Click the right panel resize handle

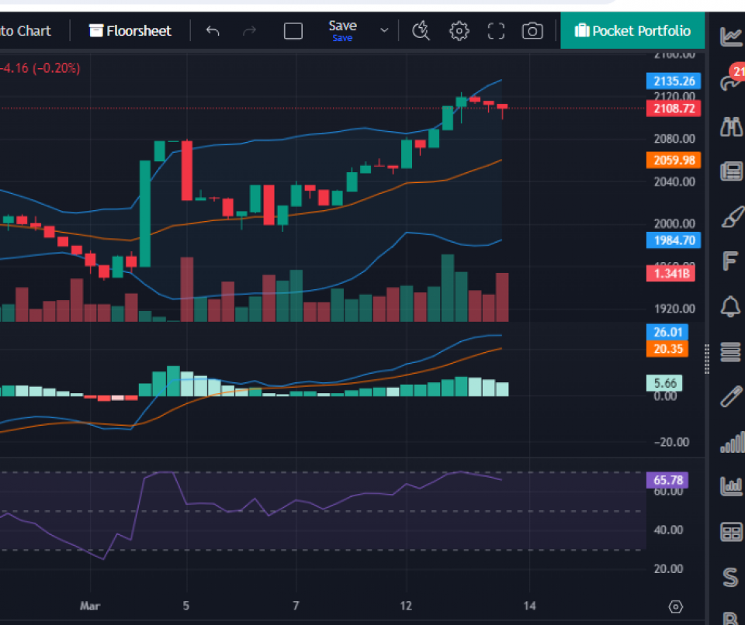coord(706,359)
